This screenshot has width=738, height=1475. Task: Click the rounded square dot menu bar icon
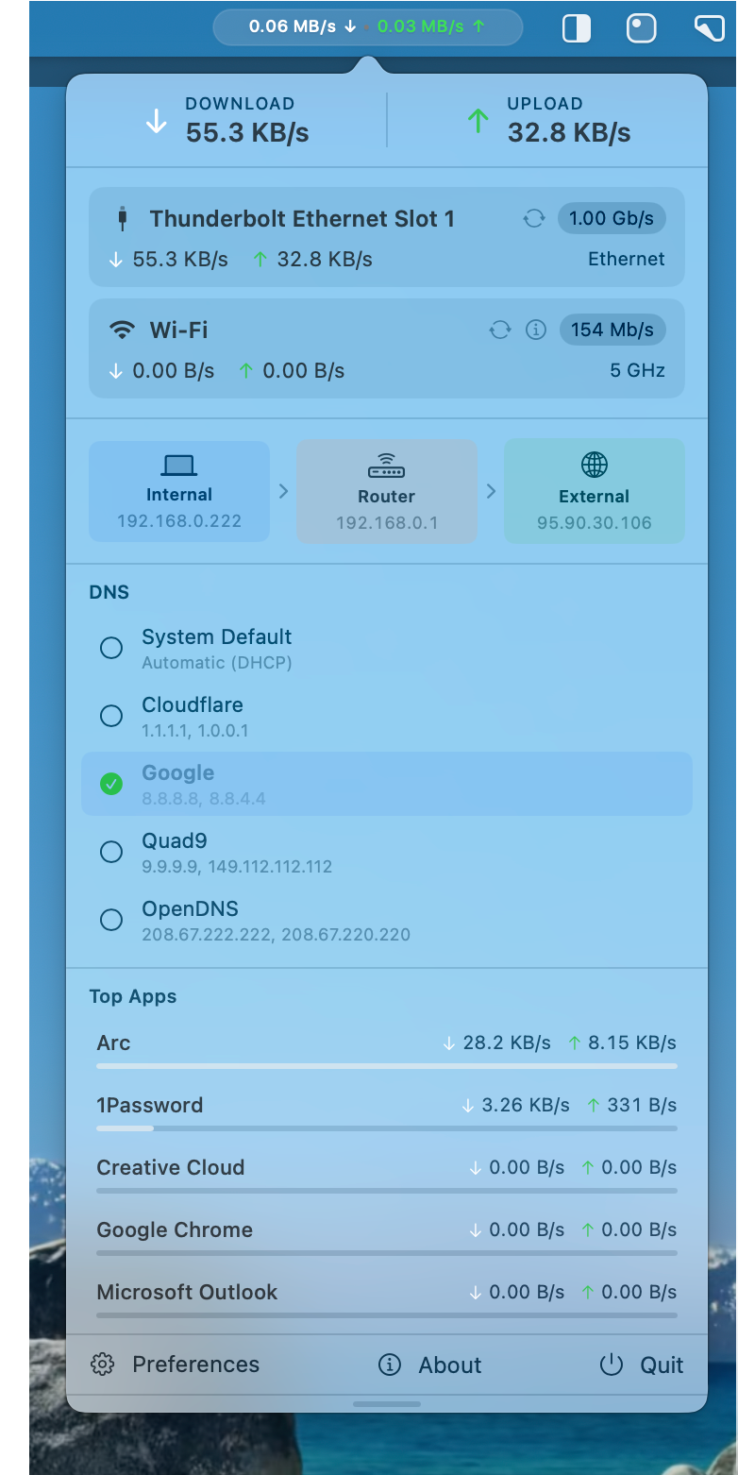(642, 27)
